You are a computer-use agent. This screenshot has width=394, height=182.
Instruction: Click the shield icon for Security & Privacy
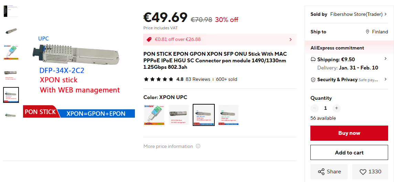tap(313, 80)
